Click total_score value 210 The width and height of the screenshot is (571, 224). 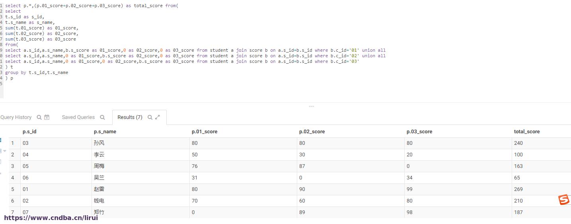(x=518, y=201)
